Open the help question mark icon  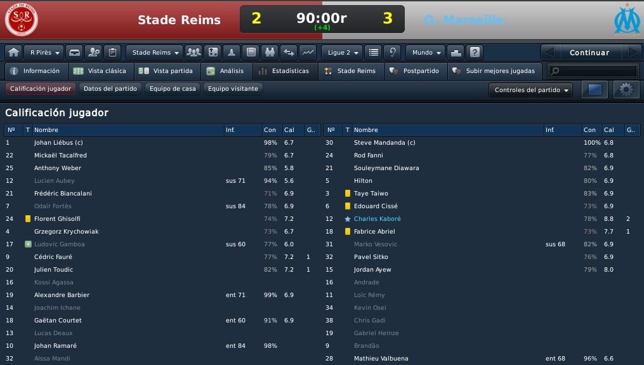point(475,53)
